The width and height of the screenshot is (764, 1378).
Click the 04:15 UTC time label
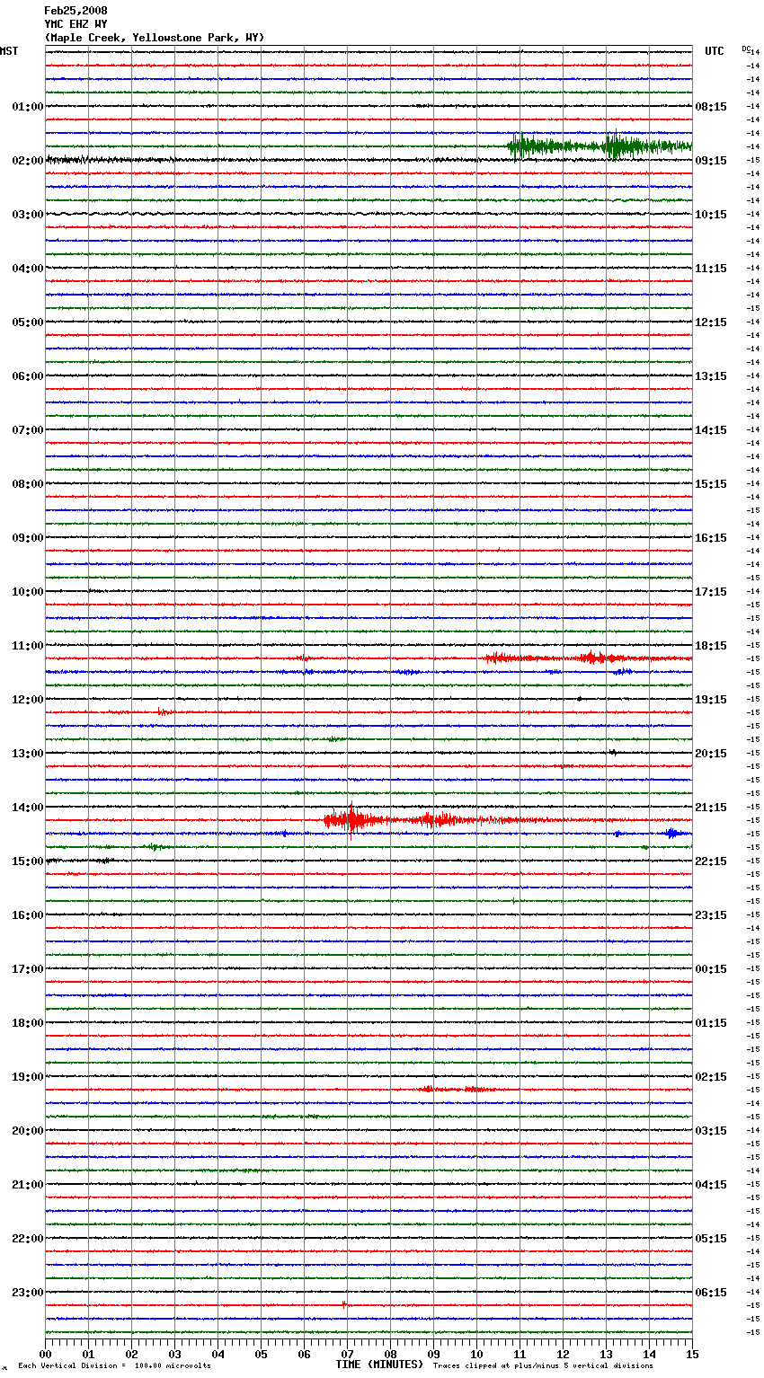coord(711,1185)
